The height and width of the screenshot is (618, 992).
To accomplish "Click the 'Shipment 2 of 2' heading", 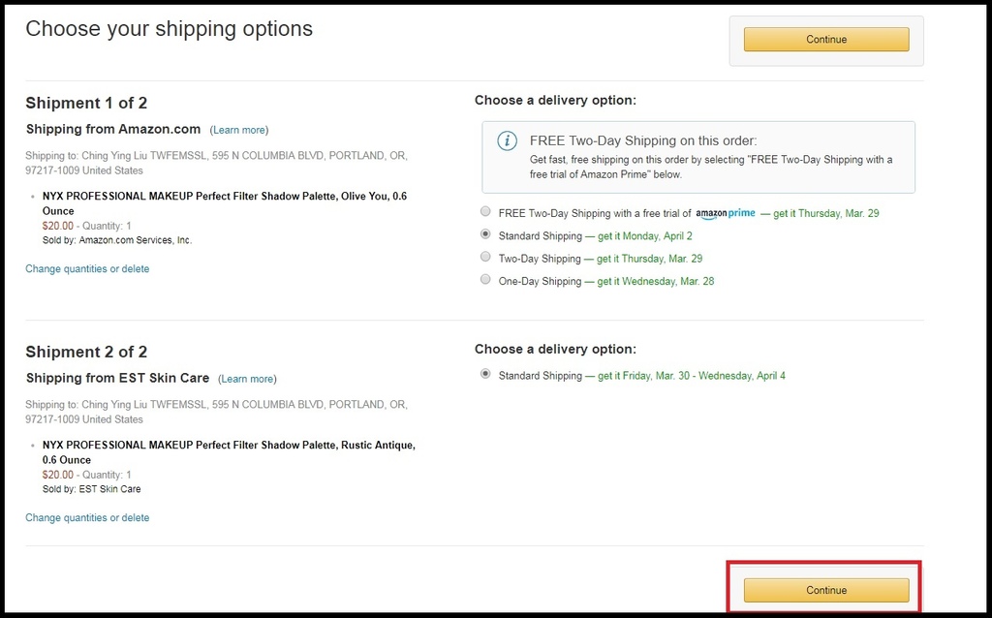I will click(x=86, y=353).
